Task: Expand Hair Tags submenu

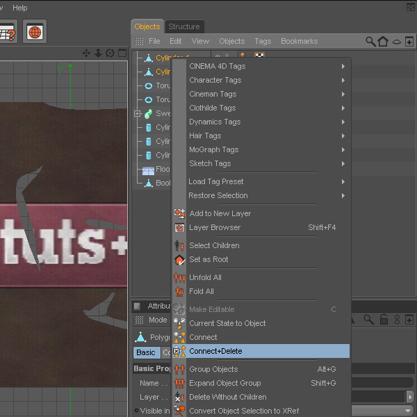Action: pyautogui.click(x=261, y=136)
